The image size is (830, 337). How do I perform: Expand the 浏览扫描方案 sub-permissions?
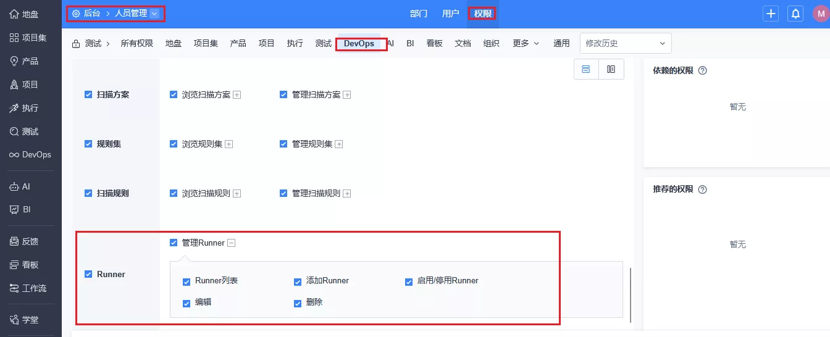(237, 95)
